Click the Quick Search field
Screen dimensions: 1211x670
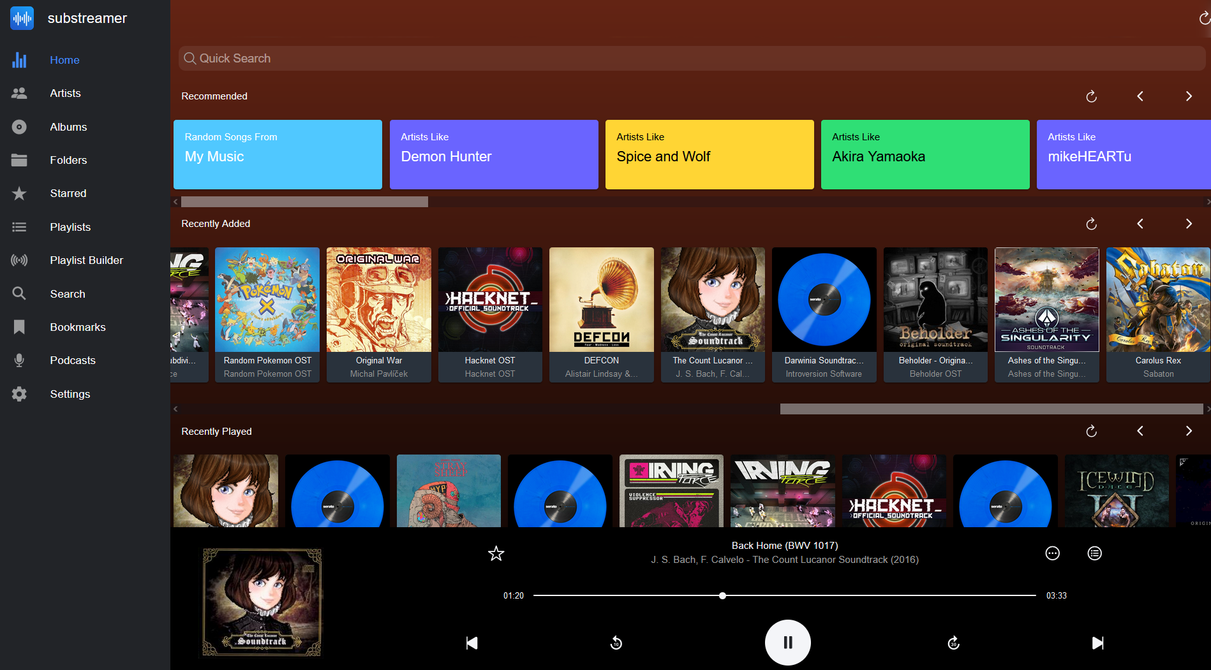pos(691,59)
